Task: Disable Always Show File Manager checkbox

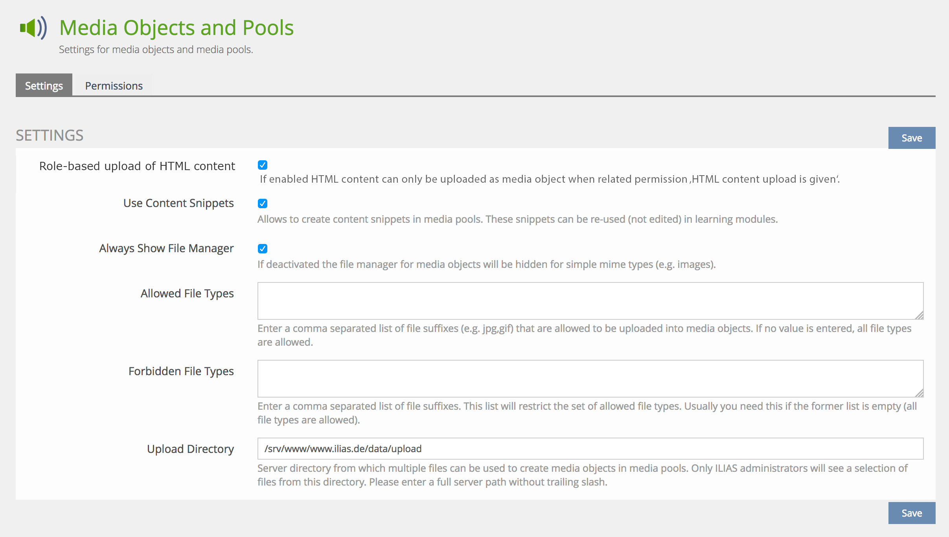Action: (263, 249)
